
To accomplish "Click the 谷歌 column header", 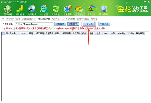I will click(58, 33).
